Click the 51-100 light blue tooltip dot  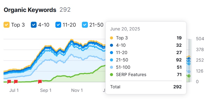112,67
